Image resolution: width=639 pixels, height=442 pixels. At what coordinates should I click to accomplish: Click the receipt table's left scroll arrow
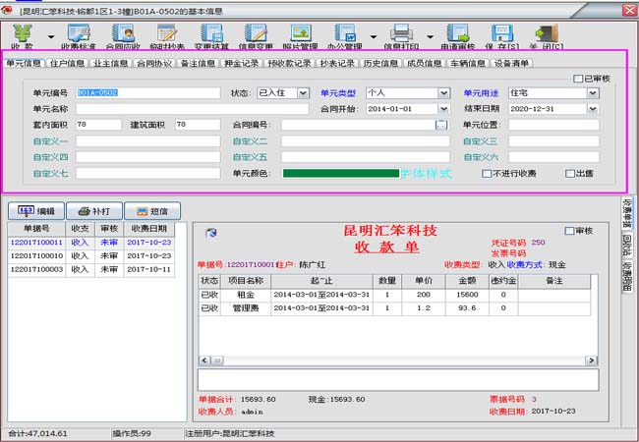point(204,360)
